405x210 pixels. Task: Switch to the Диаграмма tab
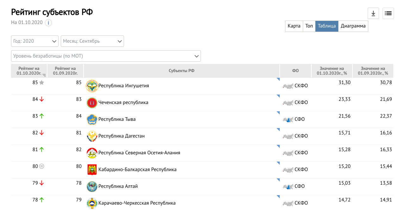pos(353,26)
